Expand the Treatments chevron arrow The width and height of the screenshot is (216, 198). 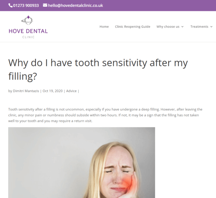[211, 27]
